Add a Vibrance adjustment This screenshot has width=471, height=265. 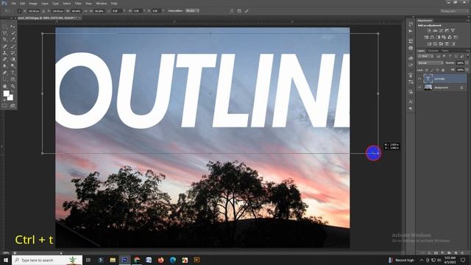[453, 31]
